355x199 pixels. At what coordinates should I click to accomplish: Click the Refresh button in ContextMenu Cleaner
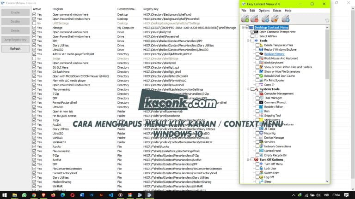[15, 49]
